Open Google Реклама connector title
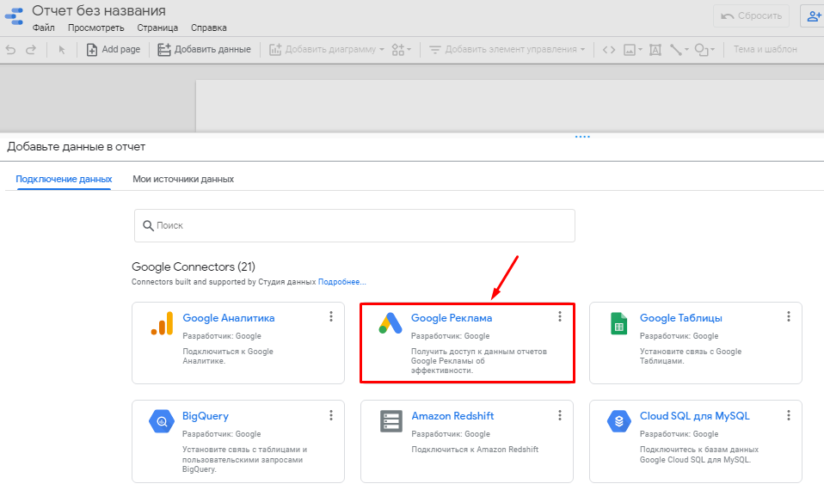This screenshot has width=824, height=490. tap(452, 318)
